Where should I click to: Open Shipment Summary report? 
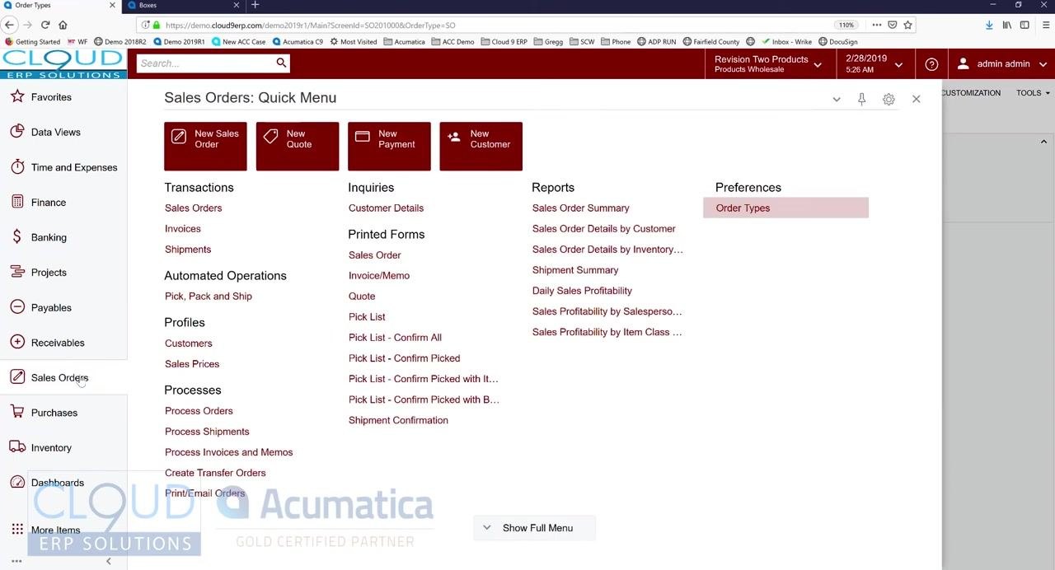575,270
